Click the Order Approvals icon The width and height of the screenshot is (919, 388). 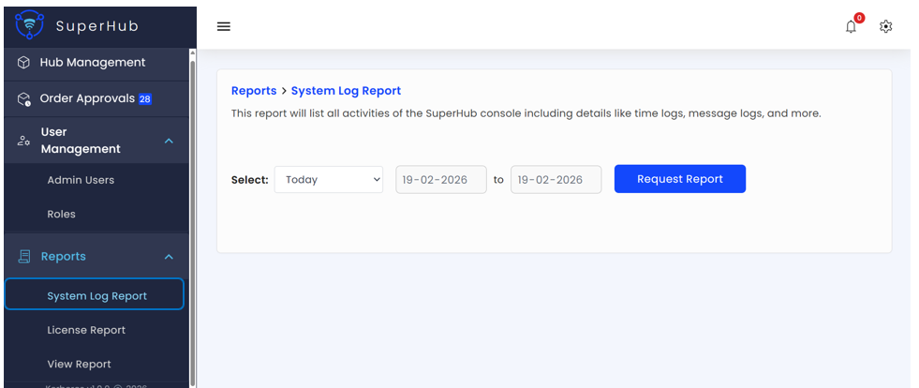click(24, 98)
